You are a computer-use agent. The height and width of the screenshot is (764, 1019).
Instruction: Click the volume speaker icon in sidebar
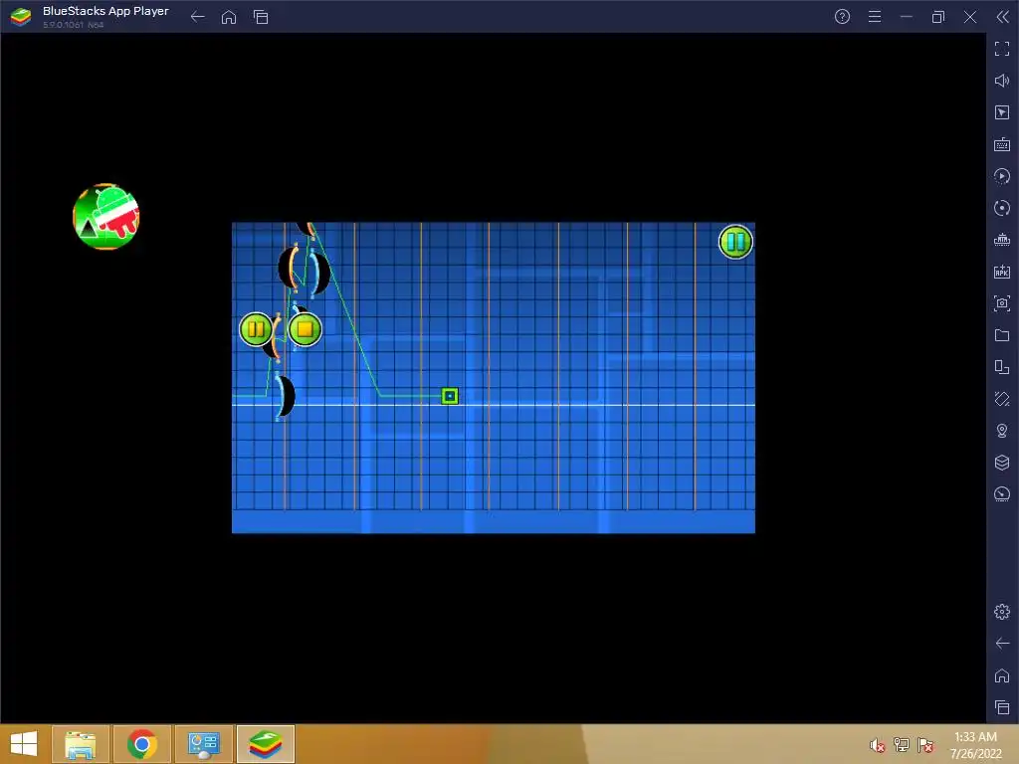[1002, 81]
